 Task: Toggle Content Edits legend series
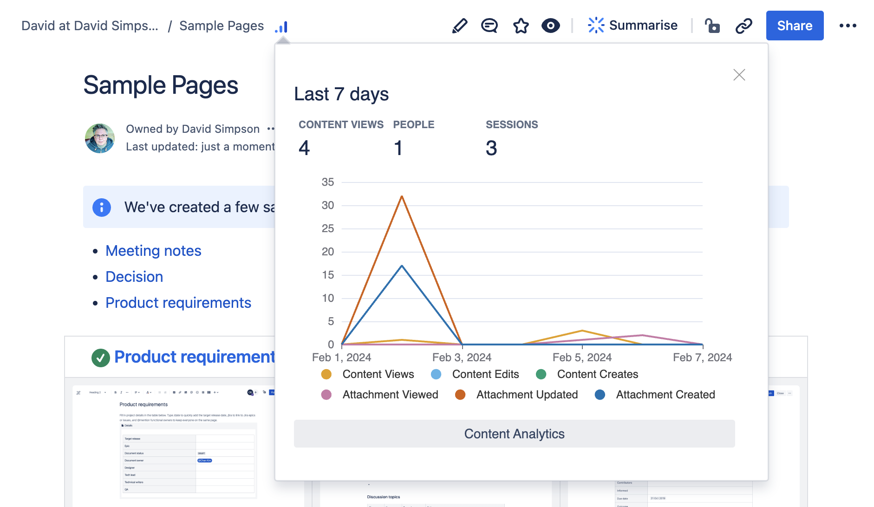[x=485, y=374]
